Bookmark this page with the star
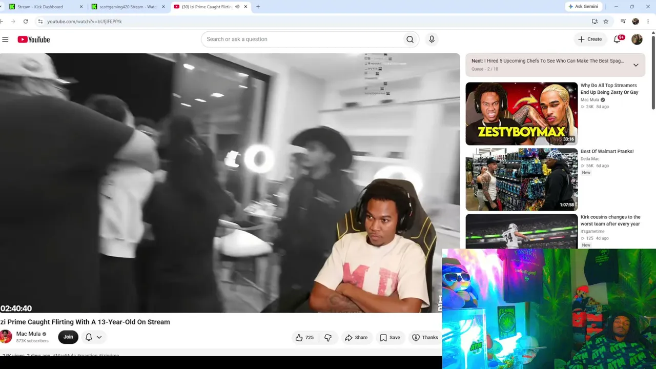Image resolution: width=656 pixels, height=369 pixels. [606, 22]
